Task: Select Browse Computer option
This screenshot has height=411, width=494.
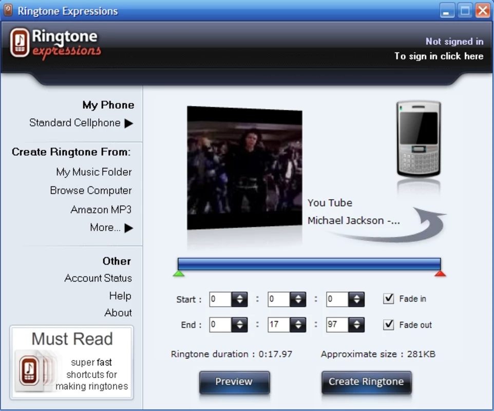Action: pyautogui.click(x=91, y=191)
